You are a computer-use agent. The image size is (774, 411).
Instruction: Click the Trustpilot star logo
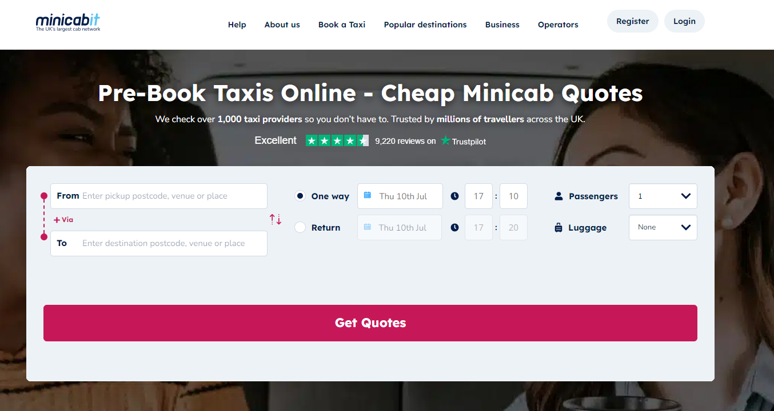(x=445, y=140)
